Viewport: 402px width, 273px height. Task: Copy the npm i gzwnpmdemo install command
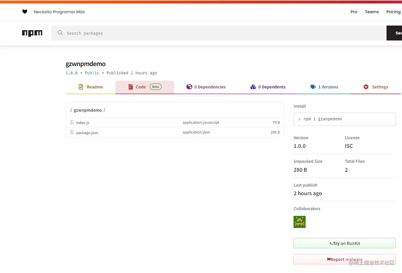click(345, 119)
